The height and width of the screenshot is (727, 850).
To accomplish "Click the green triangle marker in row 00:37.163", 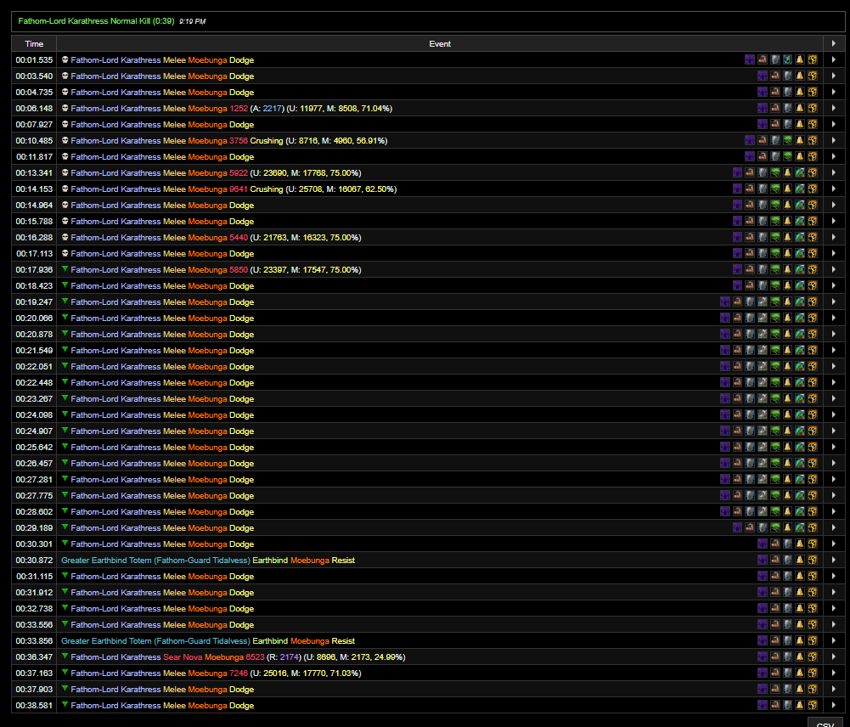I will click(x=65, y=673).
